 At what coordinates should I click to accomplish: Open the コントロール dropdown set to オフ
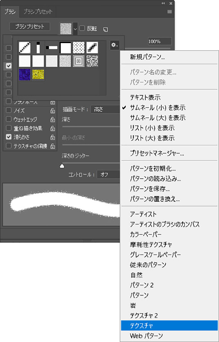[108, 174]
